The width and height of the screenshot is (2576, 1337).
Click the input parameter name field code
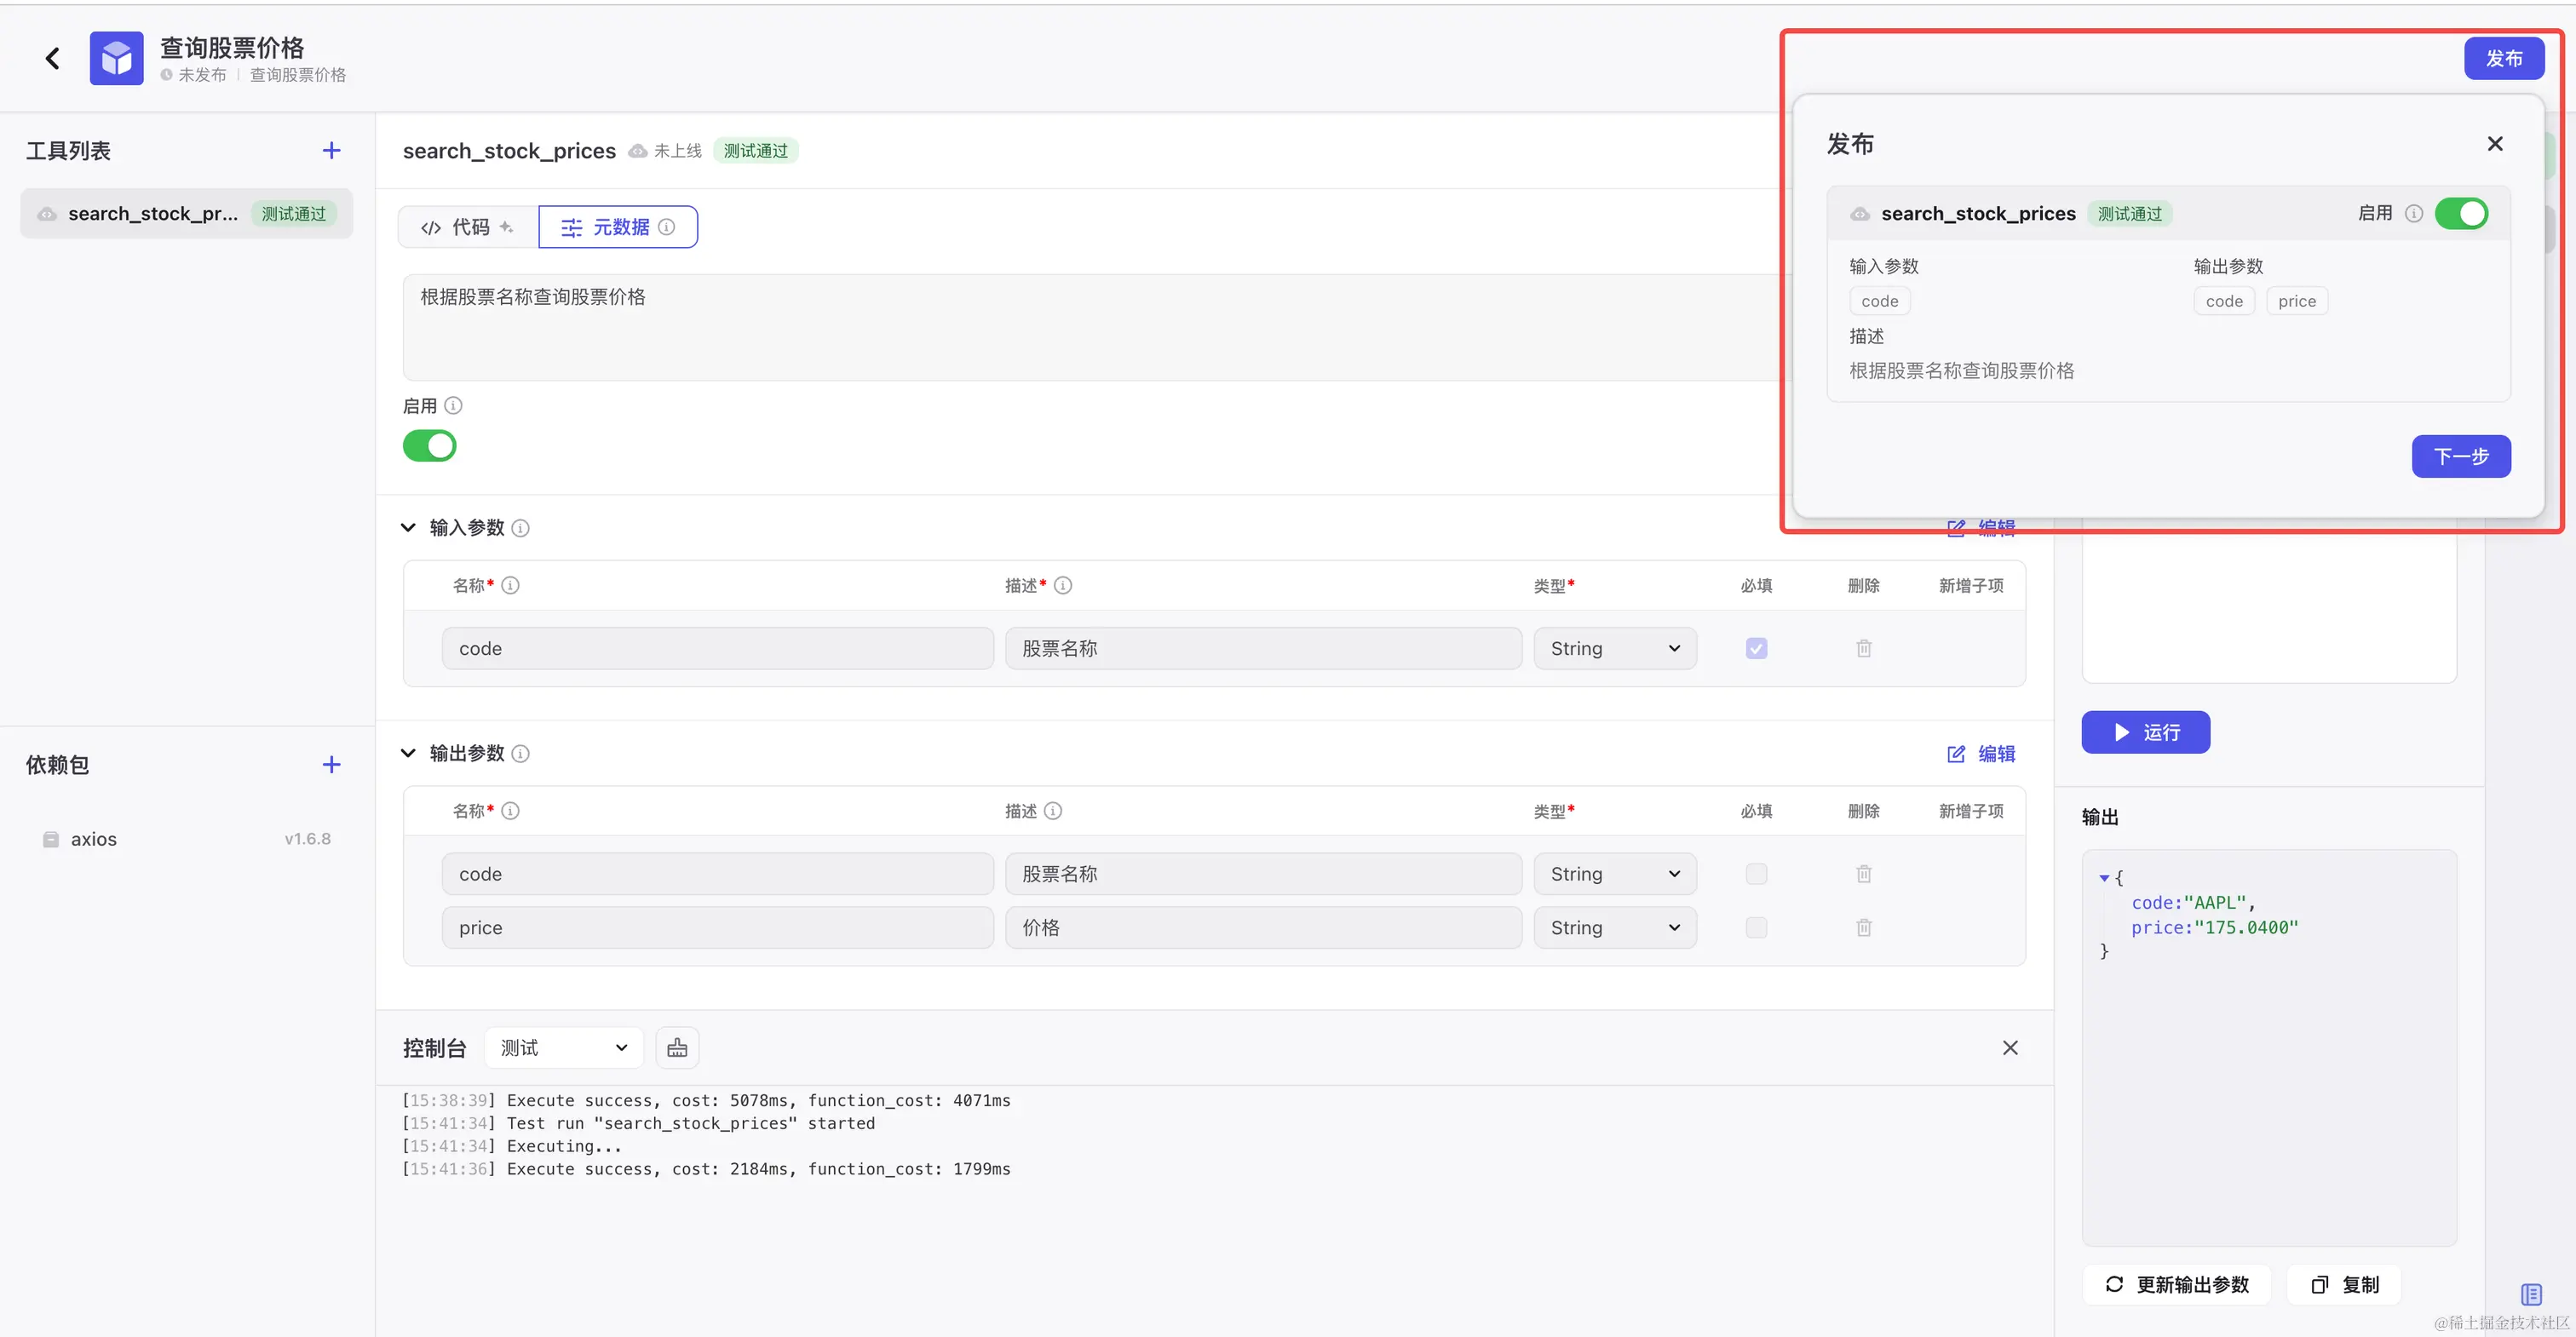pos(718,649)
